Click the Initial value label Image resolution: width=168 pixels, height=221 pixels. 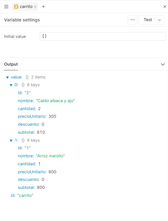15,37
